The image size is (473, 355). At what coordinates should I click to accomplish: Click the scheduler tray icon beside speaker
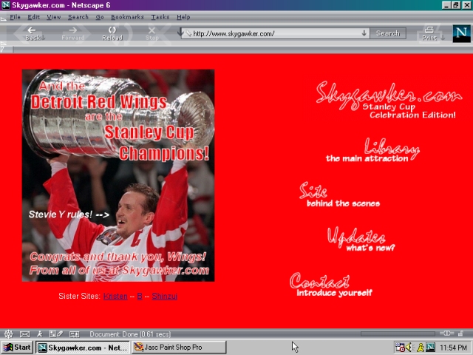tap(400, 348)
